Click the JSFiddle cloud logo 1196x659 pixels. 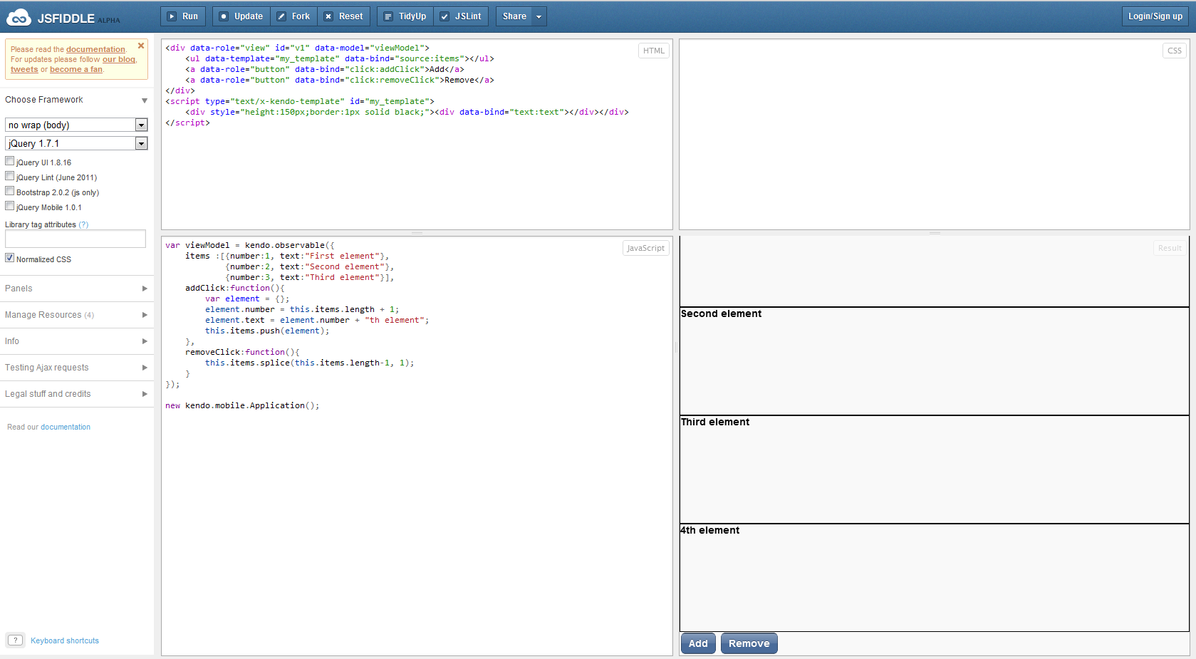pos(19,18)
